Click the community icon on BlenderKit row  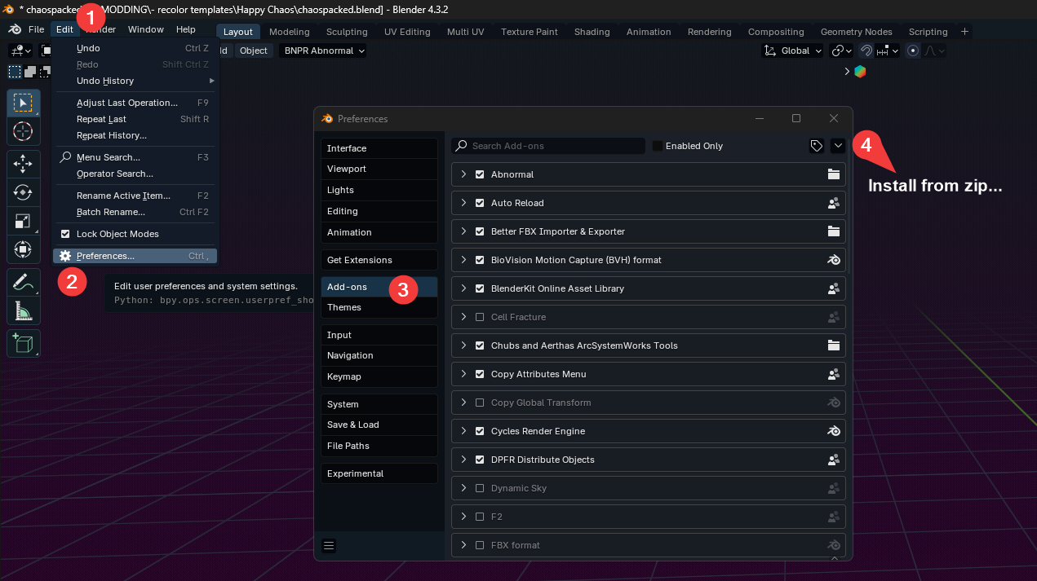834,288
